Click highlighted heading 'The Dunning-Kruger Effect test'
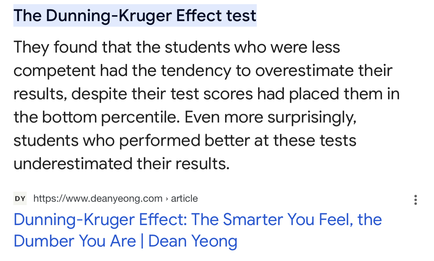 (x=135, y=16)
